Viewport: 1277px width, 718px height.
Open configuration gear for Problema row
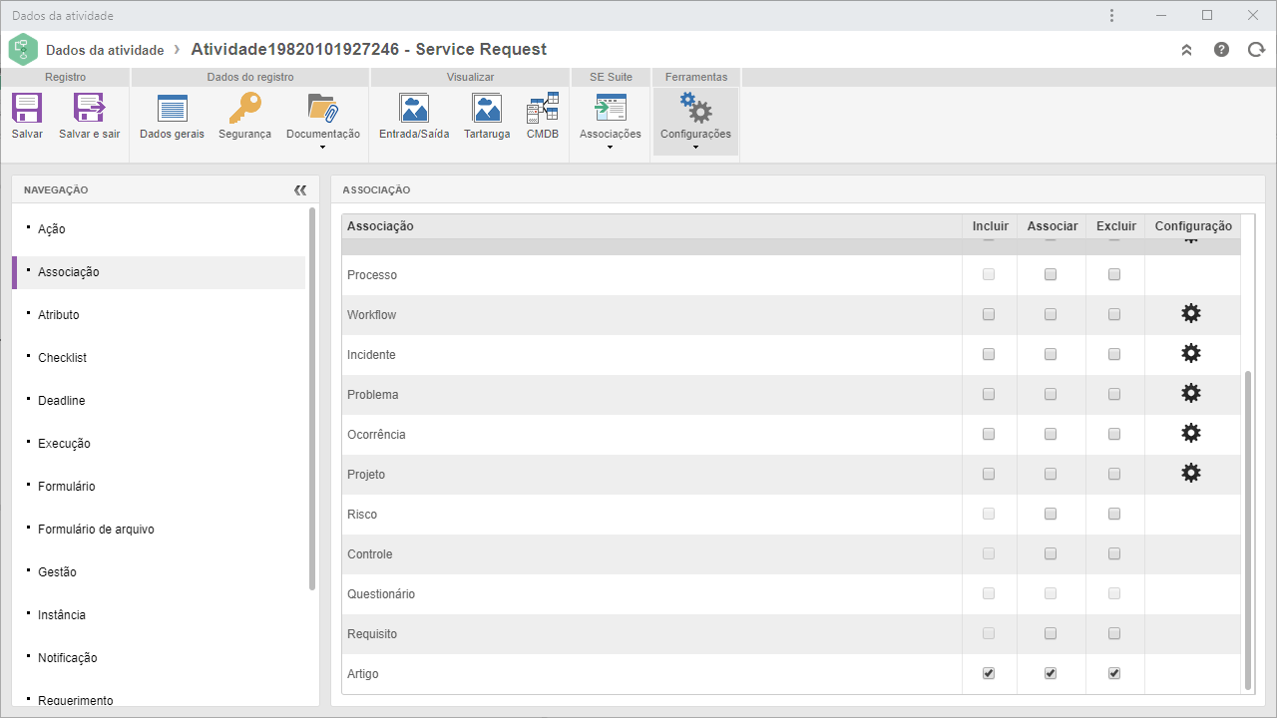[x=1190, y=393]
